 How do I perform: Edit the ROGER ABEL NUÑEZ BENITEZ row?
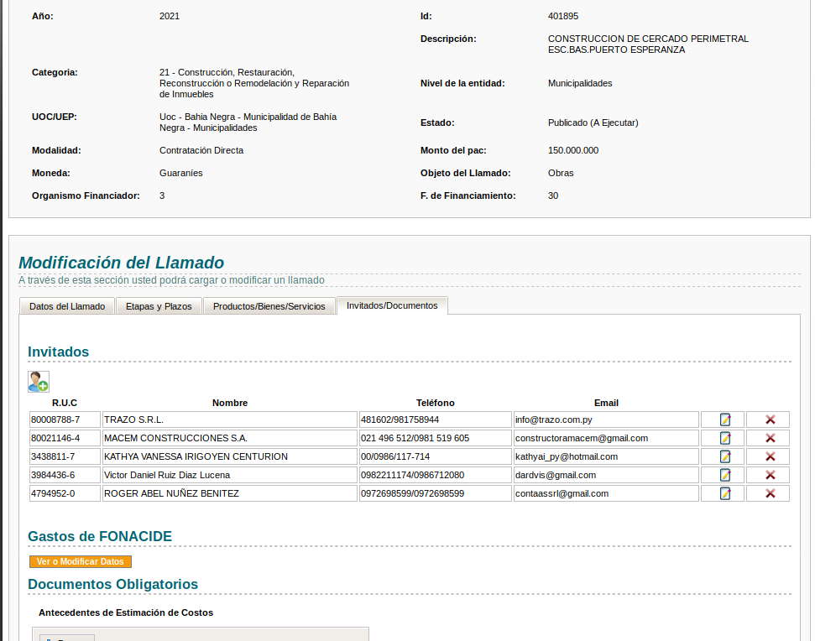[725, 493]
